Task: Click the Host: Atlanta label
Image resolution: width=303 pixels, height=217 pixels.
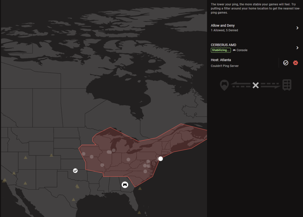Action: tap(221, 60)
